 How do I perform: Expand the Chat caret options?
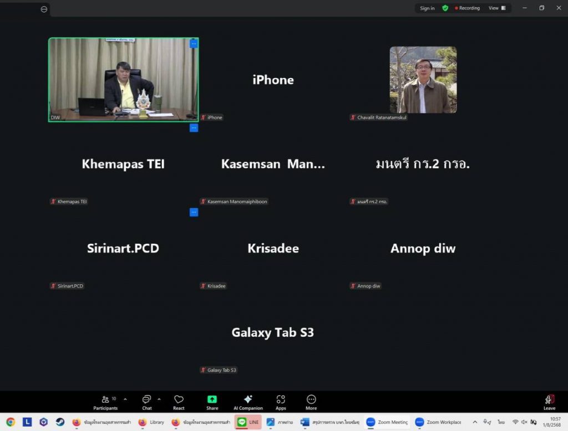click(x=159, y=399)
